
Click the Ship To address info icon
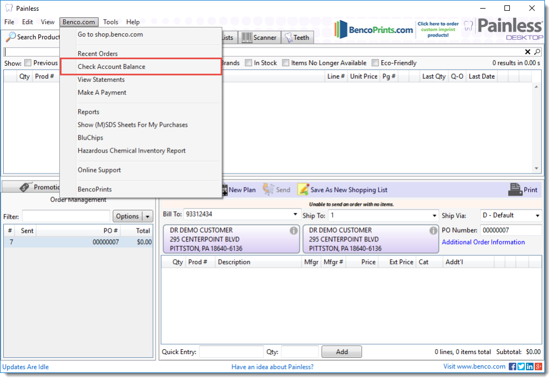(433, 231)
